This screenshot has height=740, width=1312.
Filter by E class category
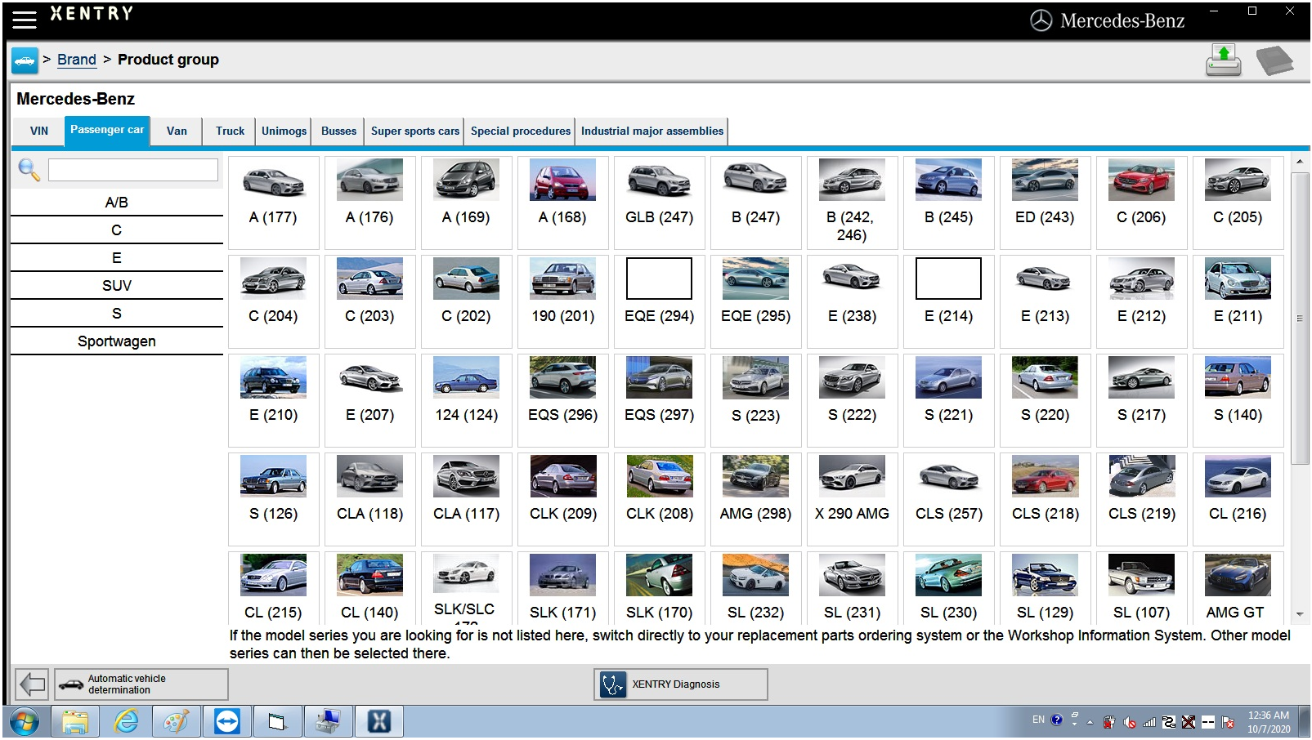tap(116, 258)
